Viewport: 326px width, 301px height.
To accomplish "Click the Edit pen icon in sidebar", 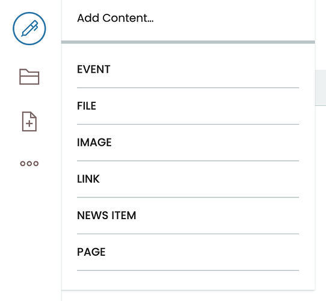I will click(x=29, y=28).
